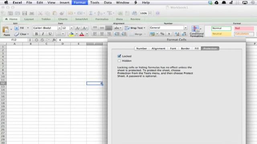Viewport: 257px width, 144px height.
Task: Select column C header
Action: point(47,44)
